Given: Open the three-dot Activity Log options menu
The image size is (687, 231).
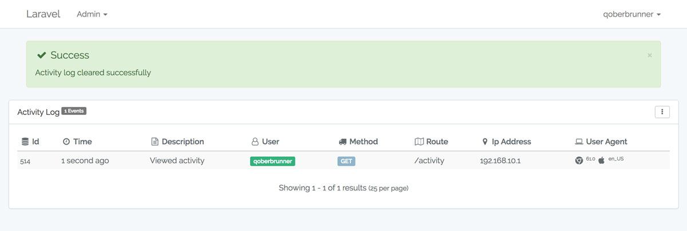Looking at the screenshot, I should [x=662, y=111].
